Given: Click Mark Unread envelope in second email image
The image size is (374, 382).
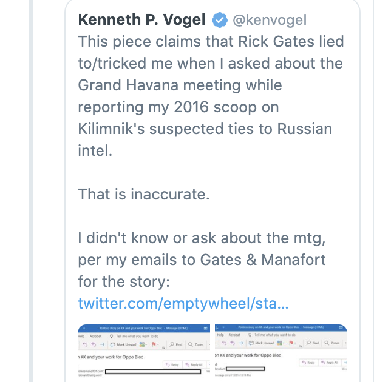Looking at the screenshot, I should pyautogui.click(x=251, y=343).
